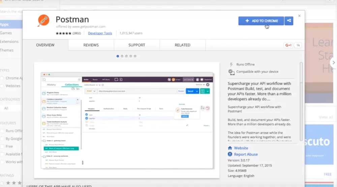Viewport: 337px width, 187px height.
Task: Close the Postman details dialog
Action: pos(299,16)
